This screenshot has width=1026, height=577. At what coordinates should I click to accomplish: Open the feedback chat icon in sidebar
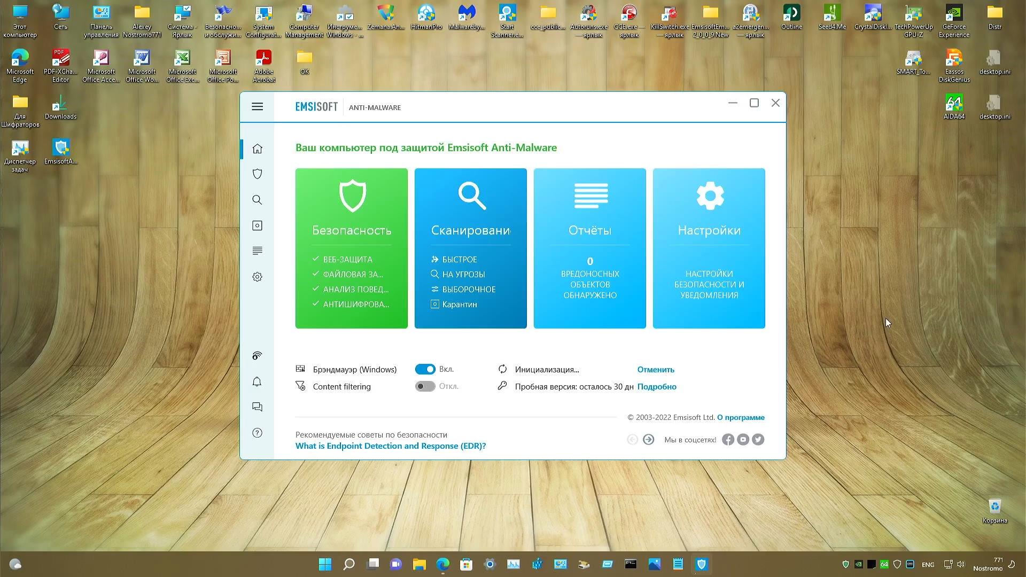(x=257, y=407)
